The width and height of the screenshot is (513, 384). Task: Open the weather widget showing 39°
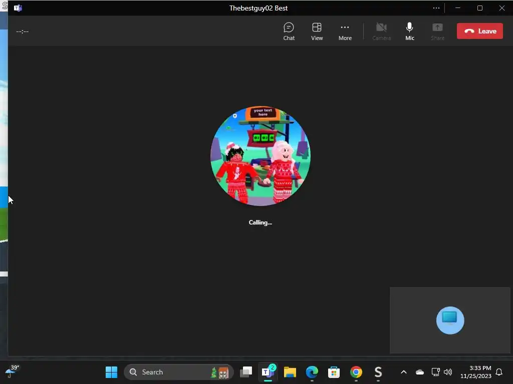13,371
